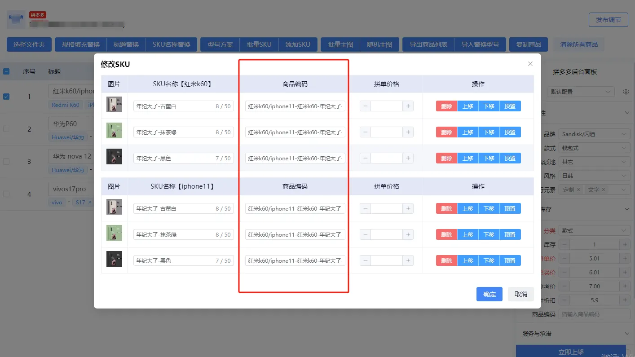Viewport: 635px width, 357px height.
Task: Click the minus stepper of 5.01 price
Action: pos(564,259)
